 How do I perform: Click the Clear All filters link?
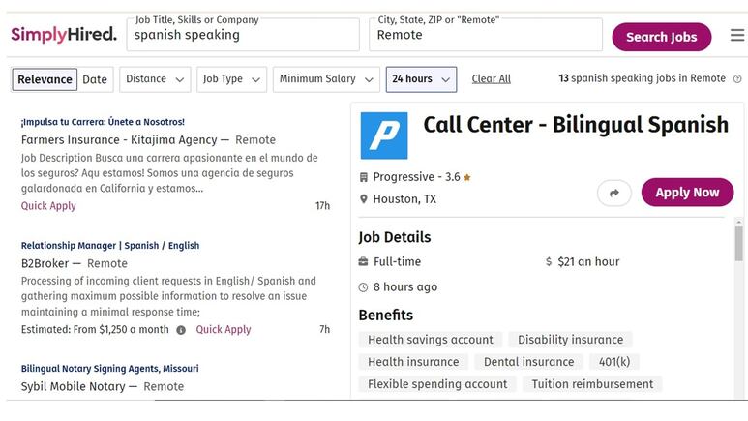coord(491,79)
